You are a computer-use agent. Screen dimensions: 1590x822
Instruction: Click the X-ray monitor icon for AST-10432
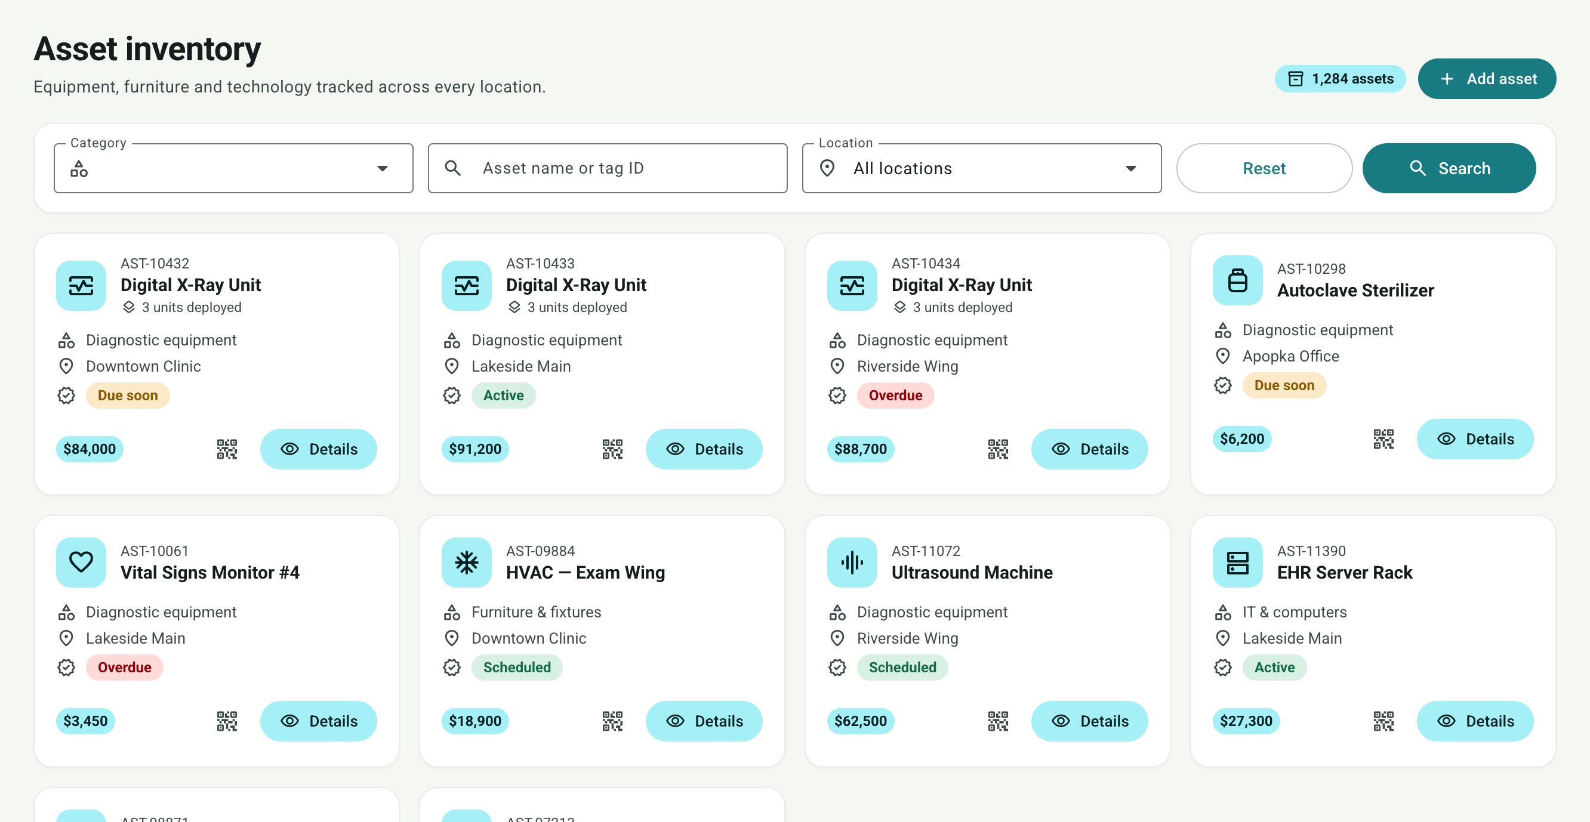click(x=81, y=286)
